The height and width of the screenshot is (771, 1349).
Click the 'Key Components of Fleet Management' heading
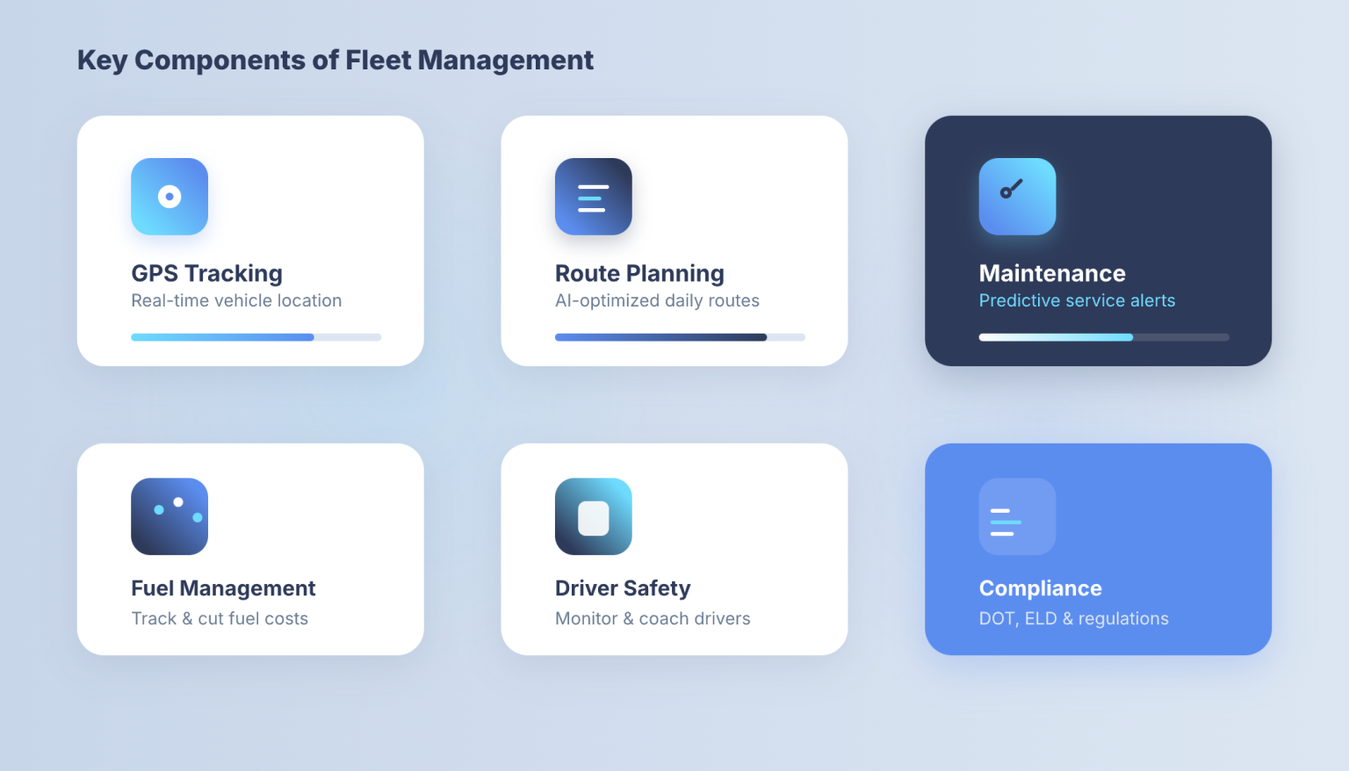(335, 61)
